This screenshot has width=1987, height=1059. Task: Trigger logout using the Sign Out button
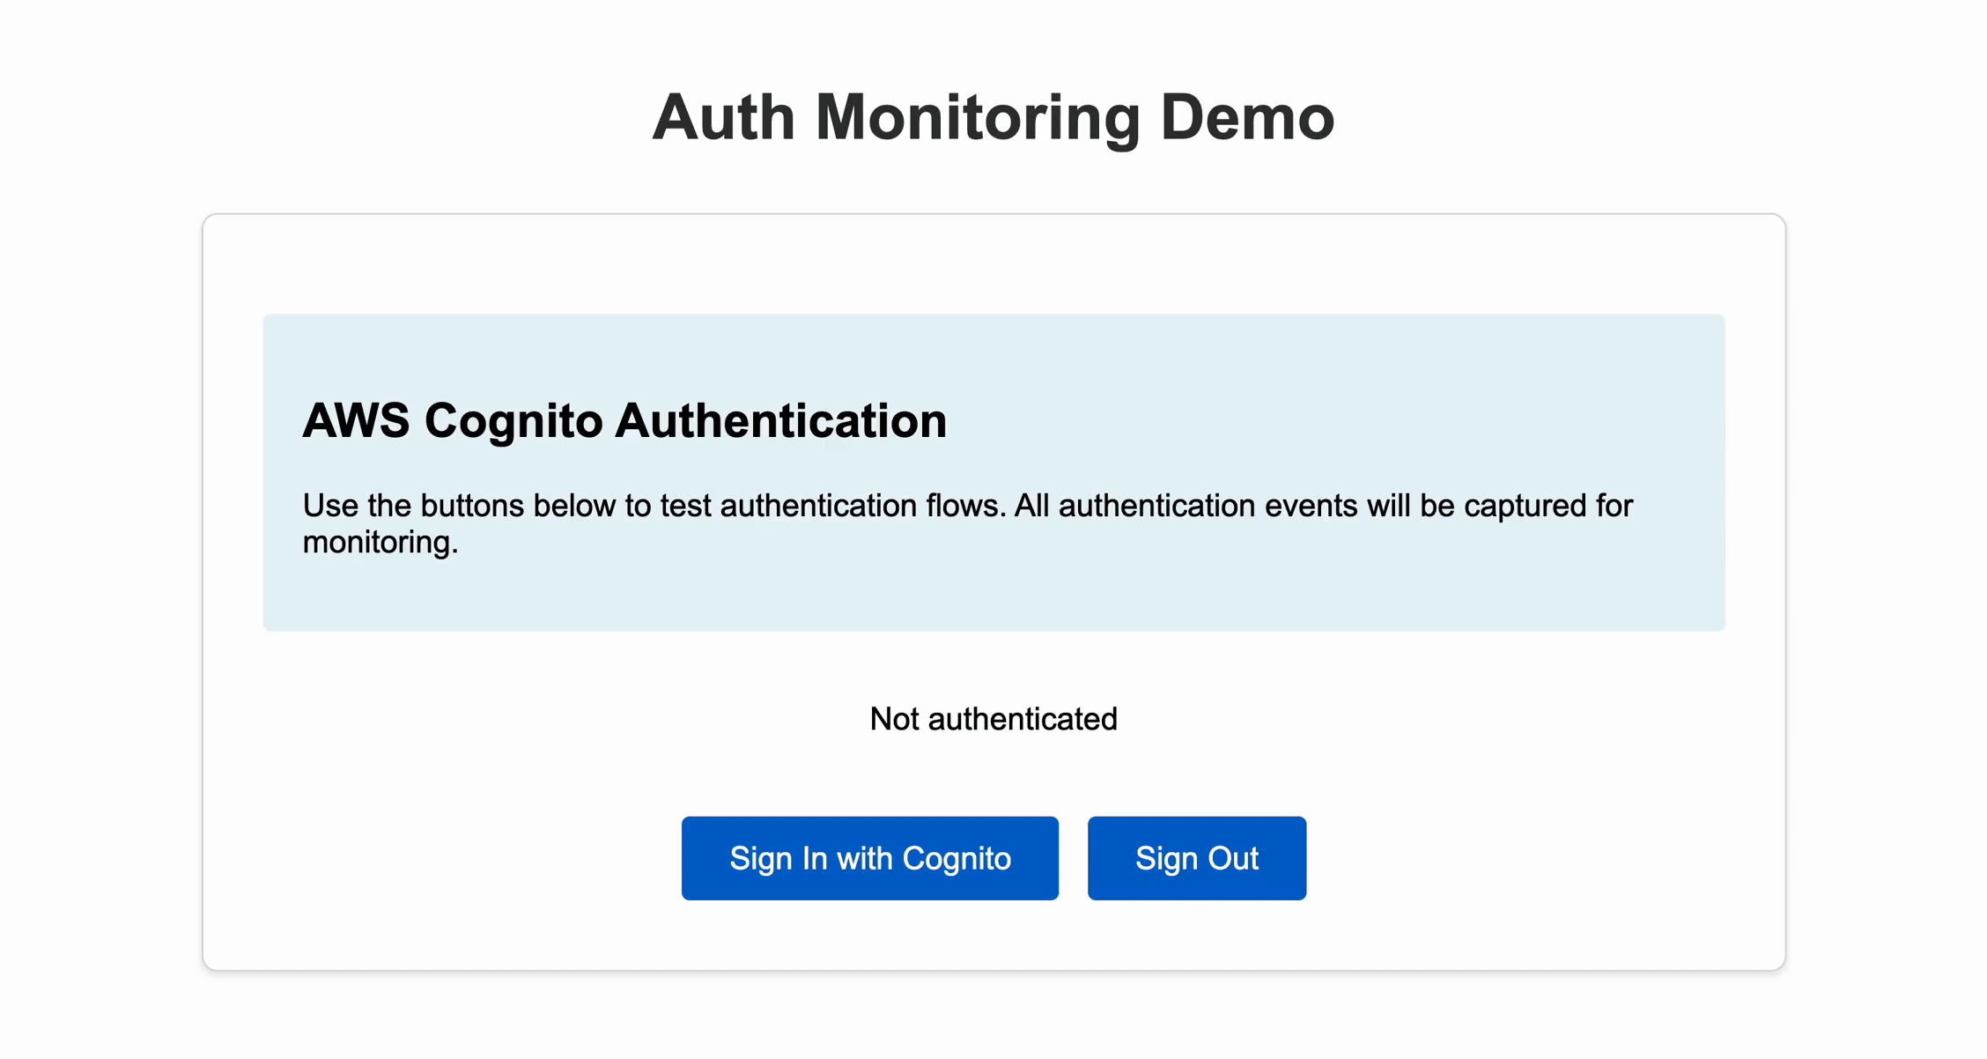click(1196, 857)
